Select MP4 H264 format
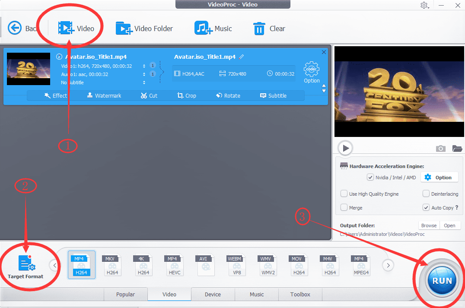 82,265
